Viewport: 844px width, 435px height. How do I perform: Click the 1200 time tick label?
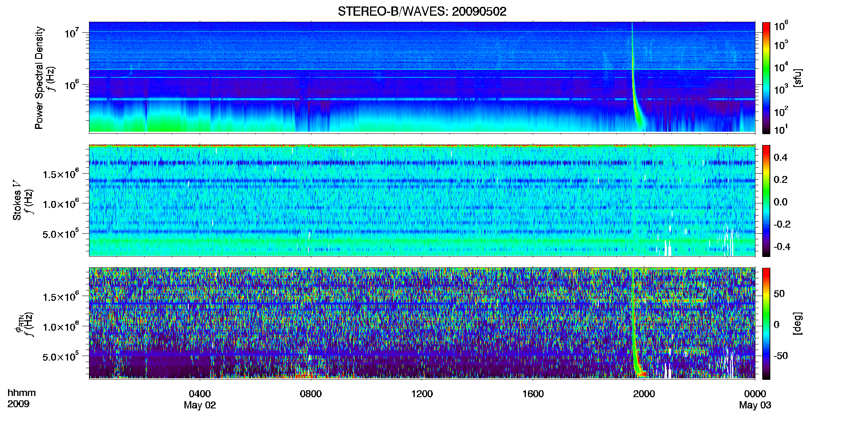[422, 394]
